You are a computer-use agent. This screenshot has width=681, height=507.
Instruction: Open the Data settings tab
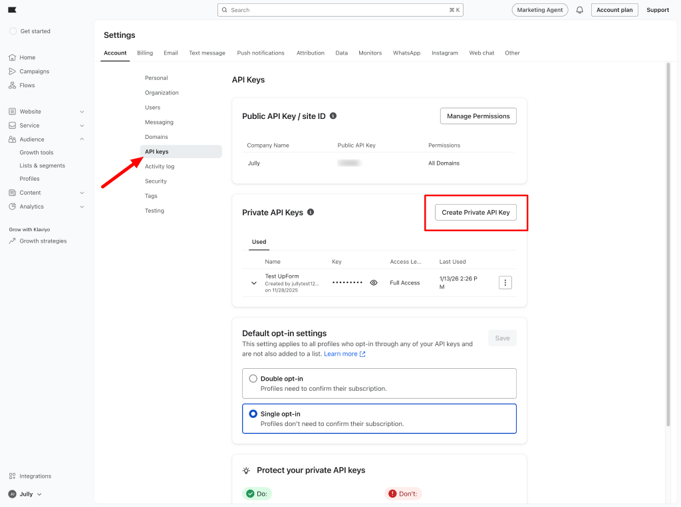341,53
